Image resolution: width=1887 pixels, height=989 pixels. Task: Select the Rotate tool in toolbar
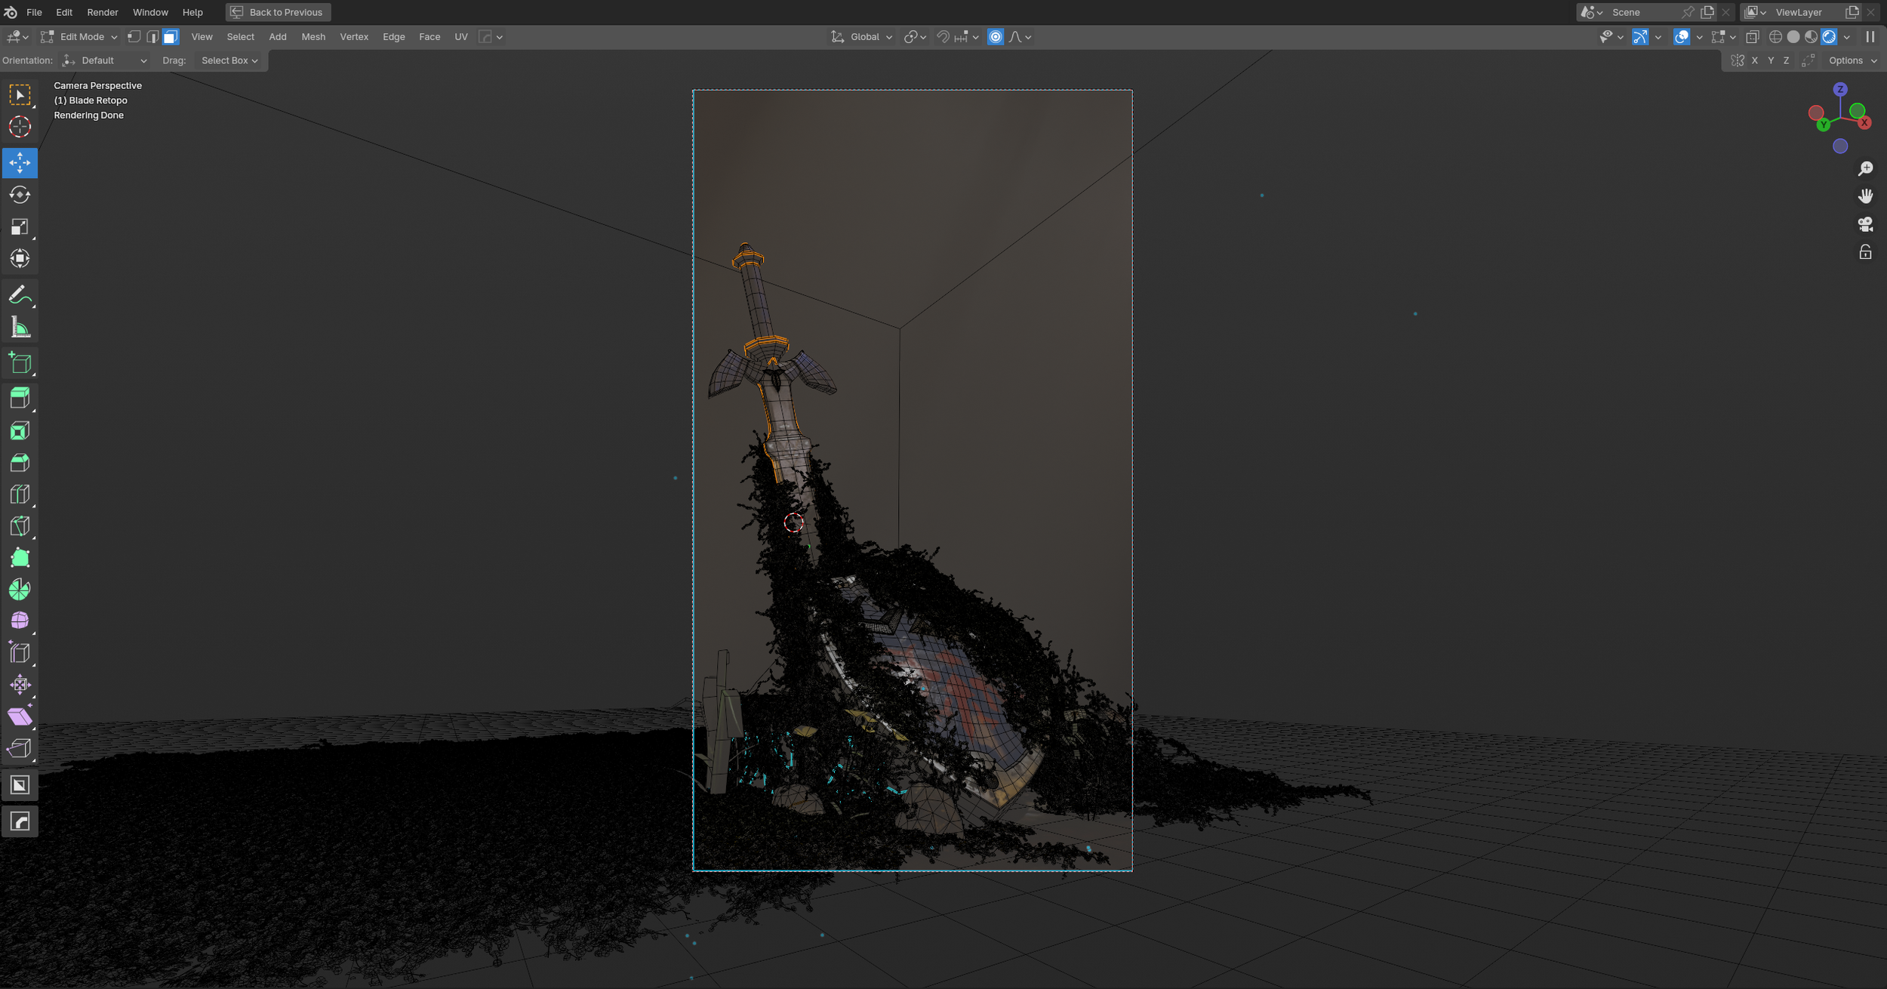(20, 195)
